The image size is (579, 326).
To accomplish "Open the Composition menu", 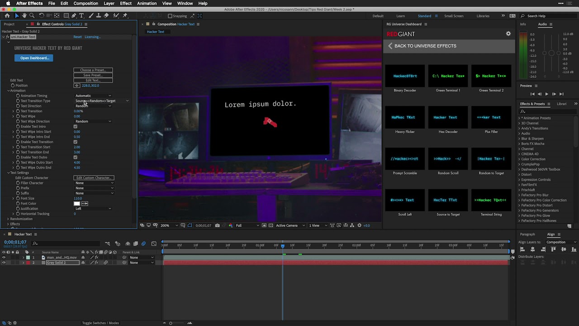I will point(85,3).
